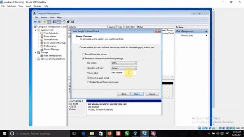This screenshot has width=244, height=137.
Task: Open the Action Center notification icon
Action: [x=222, y=134]
